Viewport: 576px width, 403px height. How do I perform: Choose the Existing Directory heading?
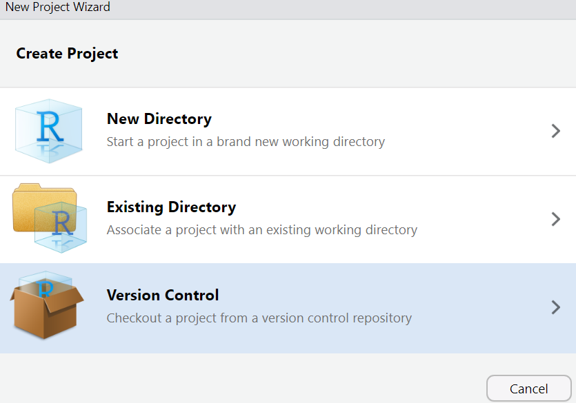click(x=171, y=207)
